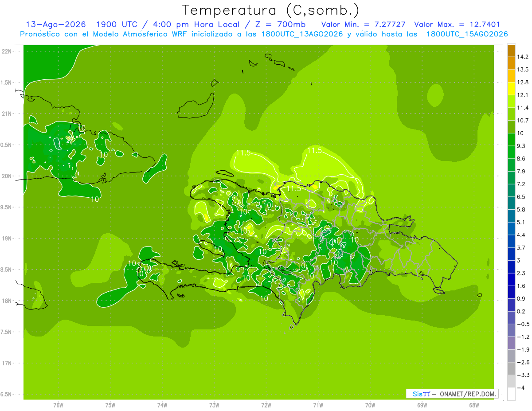Pick the olive green band between 10 and 10.7

point(511,127)
